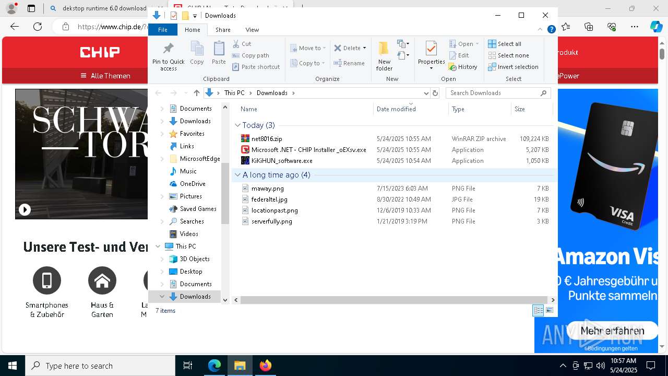This screenshot has height=376, width=668.
Task: Collapse the ribbon with the chevron
Action: [540, 30]
